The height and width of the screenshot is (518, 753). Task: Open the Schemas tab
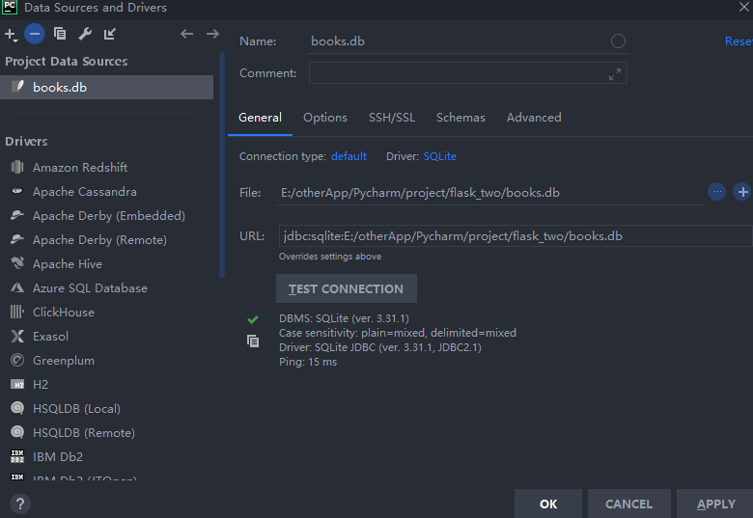(460, 118)
